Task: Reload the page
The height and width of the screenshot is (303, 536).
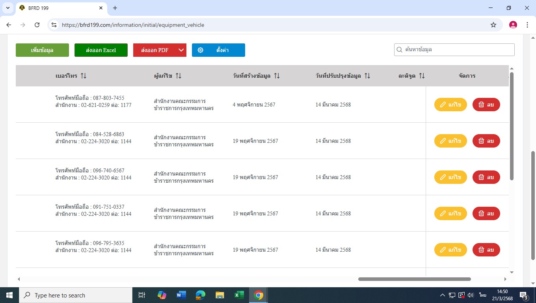Action: tap(37, 25)
